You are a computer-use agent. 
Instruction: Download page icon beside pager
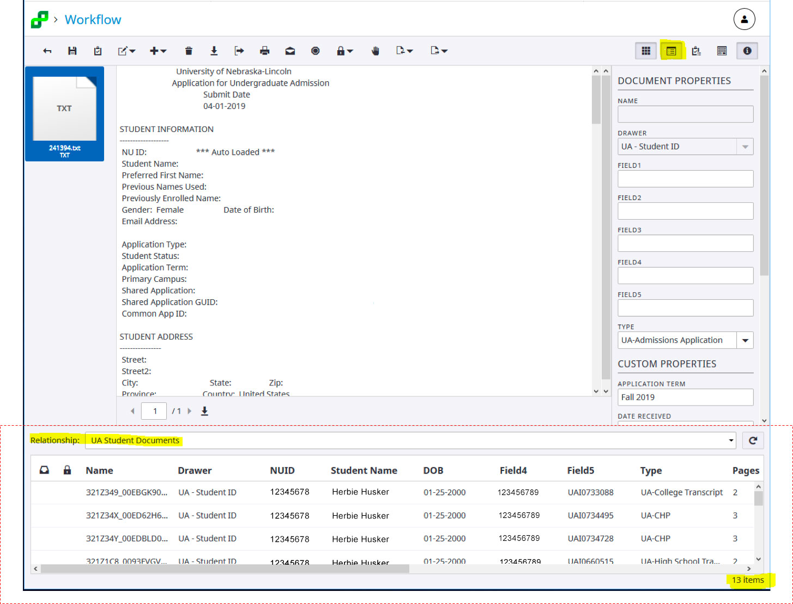tap(205, 411)
